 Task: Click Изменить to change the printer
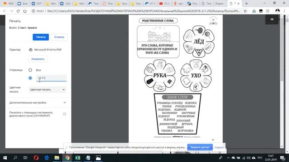point(38,59)
